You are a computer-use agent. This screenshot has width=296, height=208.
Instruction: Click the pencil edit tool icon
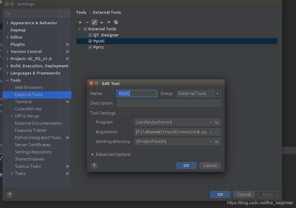[94, 22]
